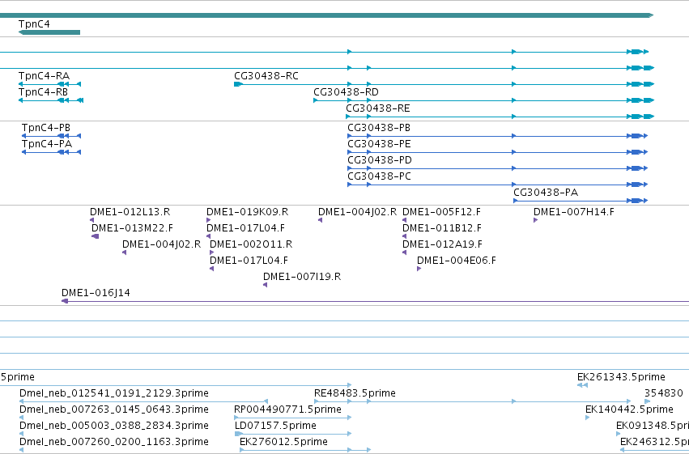Click clone end DME1-013M22.F
This screenshot has width=689, height=454.
[x=132, y=228]
